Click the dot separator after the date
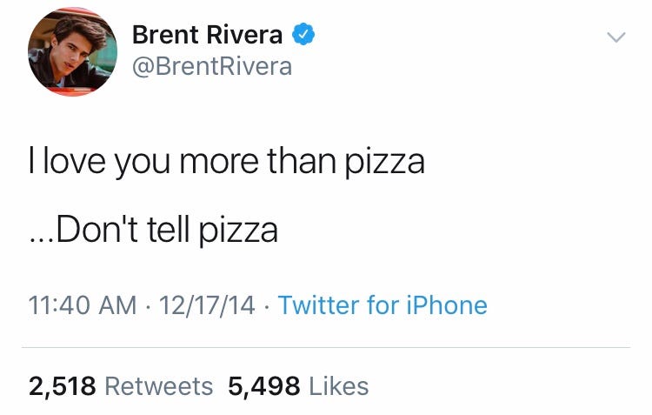652x415 pixels. [x=266, y=305]
